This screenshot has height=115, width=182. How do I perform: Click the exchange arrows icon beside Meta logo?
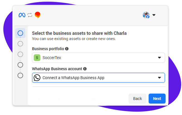coord(30,15)
